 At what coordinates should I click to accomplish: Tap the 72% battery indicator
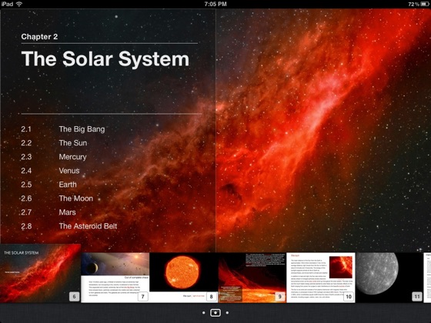point(419,4)
